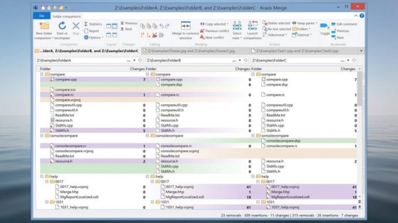Open Statistics from the Comparison group
398x223 pixels.
[93, 24]
